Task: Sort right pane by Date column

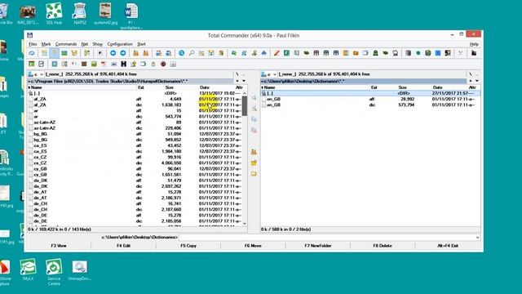Action: tap(437, 87)
